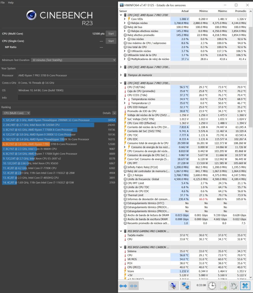Screen dimensions: 253x293
Task: Close sensors with the blue X icon
Action: click(245, 286)
